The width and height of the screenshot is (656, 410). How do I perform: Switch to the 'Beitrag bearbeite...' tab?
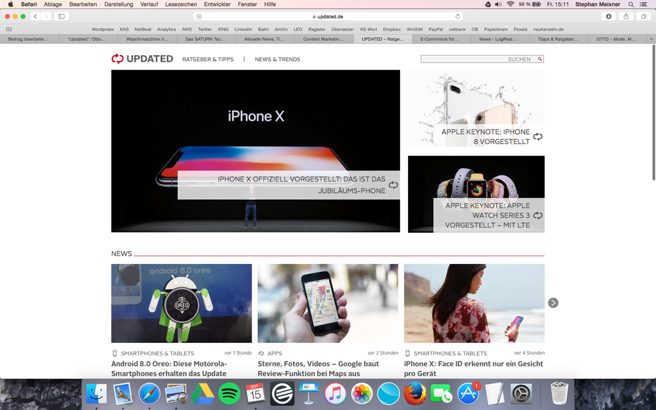click(x=28, y=39)
